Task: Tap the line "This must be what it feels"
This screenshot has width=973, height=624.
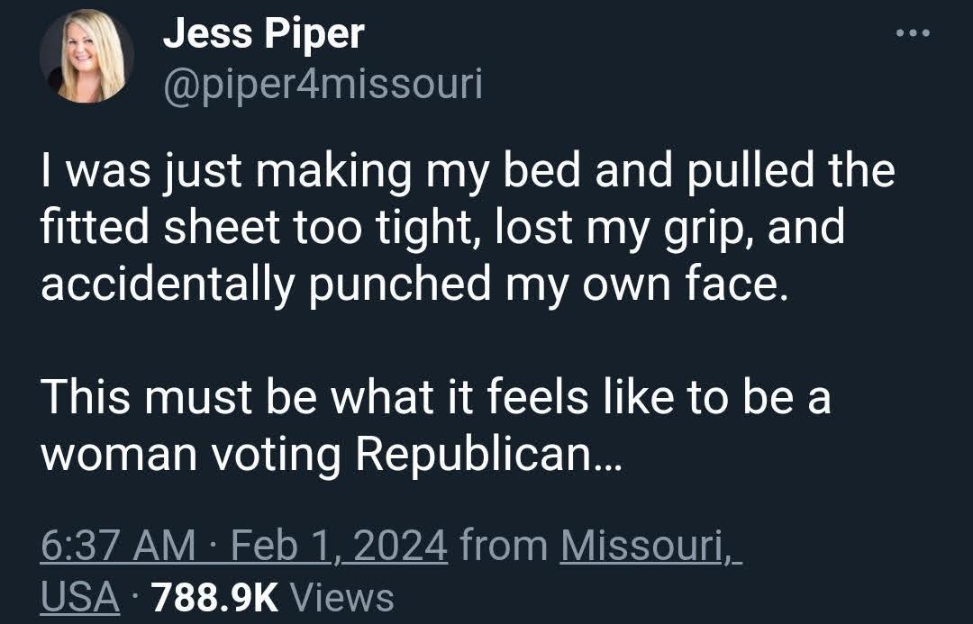Action: [x=436, y=397]
